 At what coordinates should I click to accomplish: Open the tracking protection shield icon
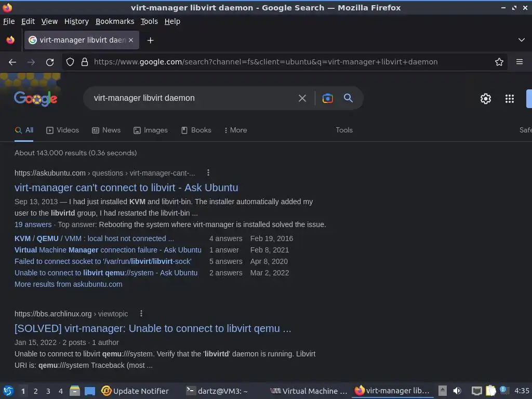pos(70,62)
